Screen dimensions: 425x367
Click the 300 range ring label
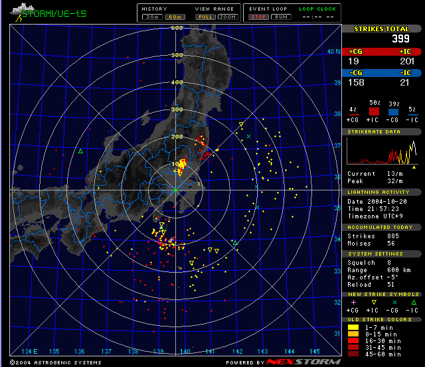tap(177, 110)
